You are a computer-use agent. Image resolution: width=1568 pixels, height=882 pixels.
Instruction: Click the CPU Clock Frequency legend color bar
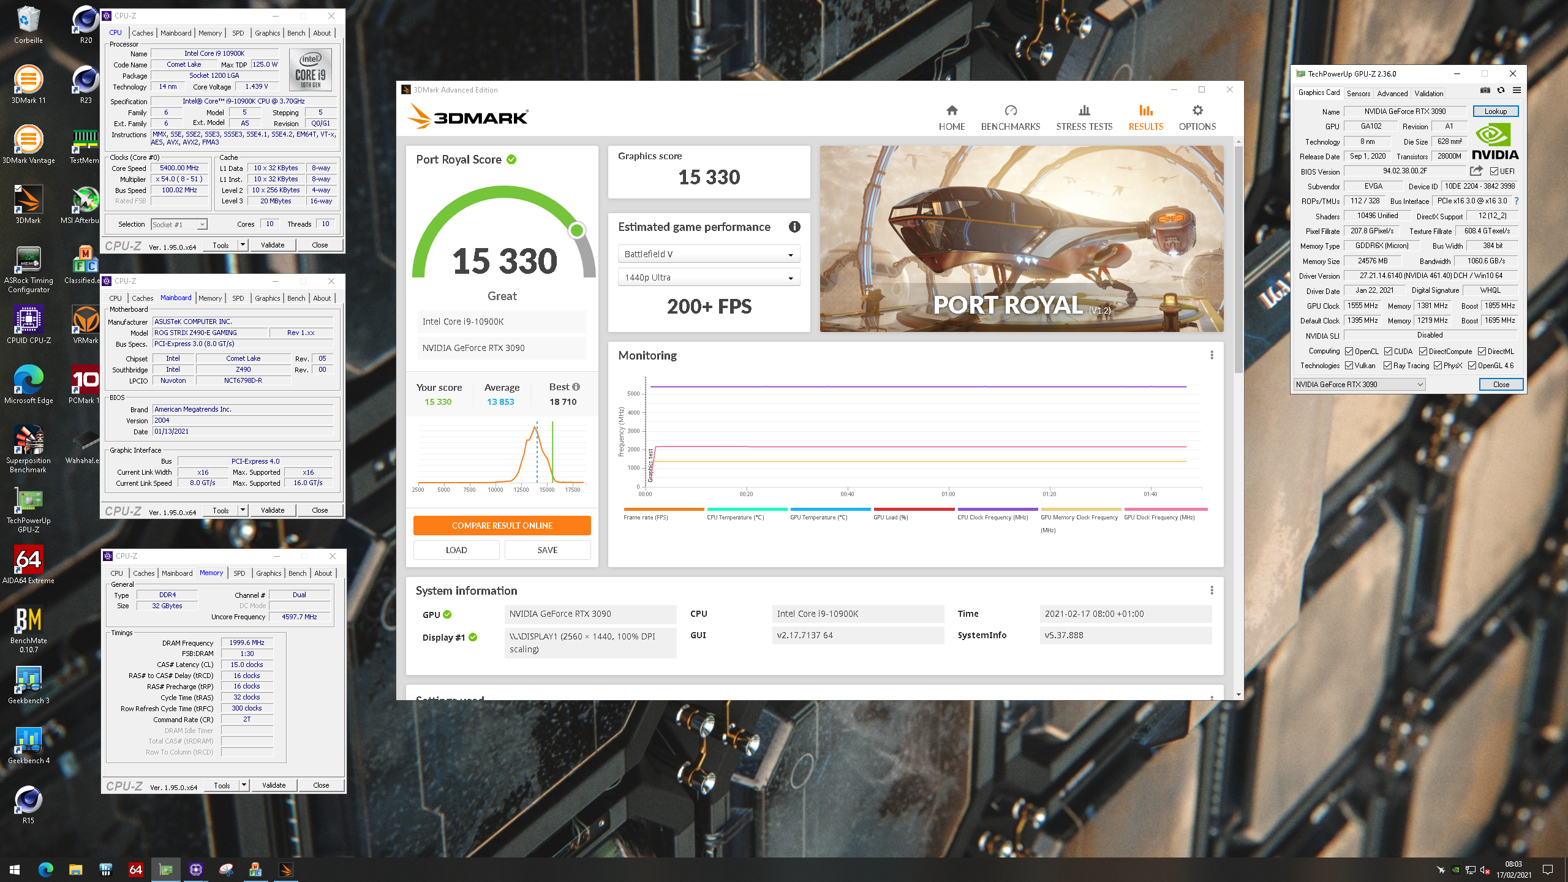coord(997,509)
